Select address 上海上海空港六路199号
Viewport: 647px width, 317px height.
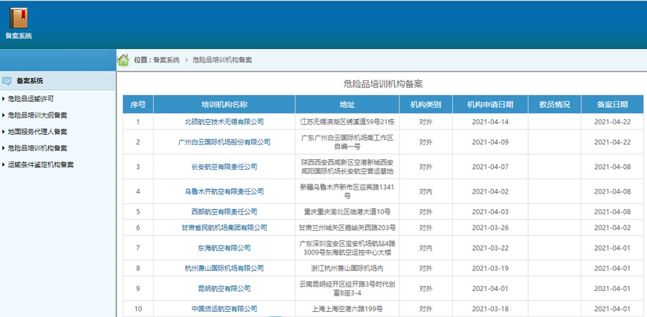(x=347, y=309)
